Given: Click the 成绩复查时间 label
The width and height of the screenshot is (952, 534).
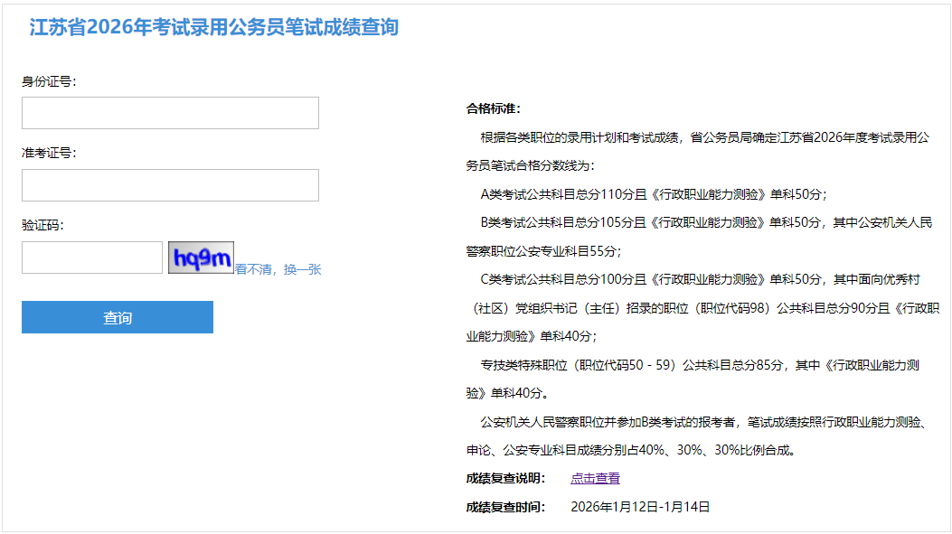Looking at the screenshot, I should click(x=505, y=507).
